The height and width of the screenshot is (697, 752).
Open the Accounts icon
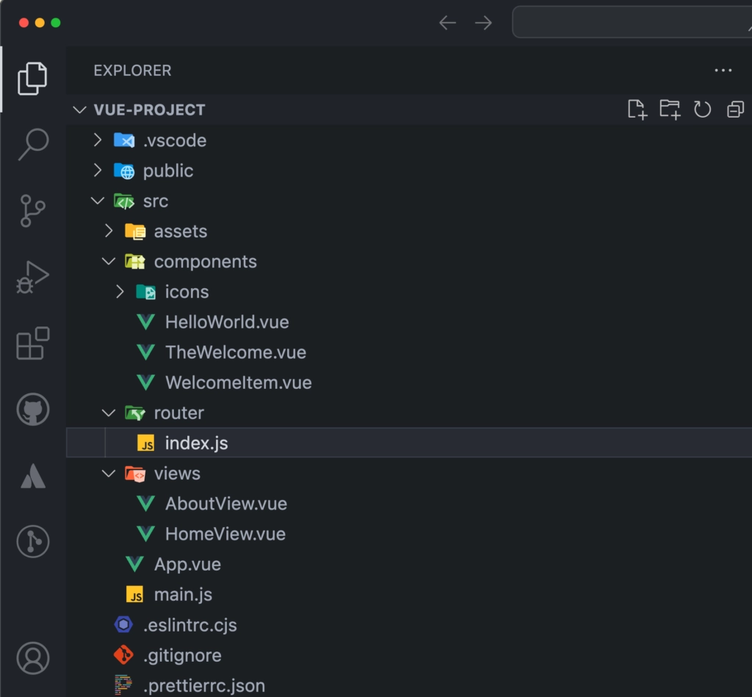(x=32, y=659)
